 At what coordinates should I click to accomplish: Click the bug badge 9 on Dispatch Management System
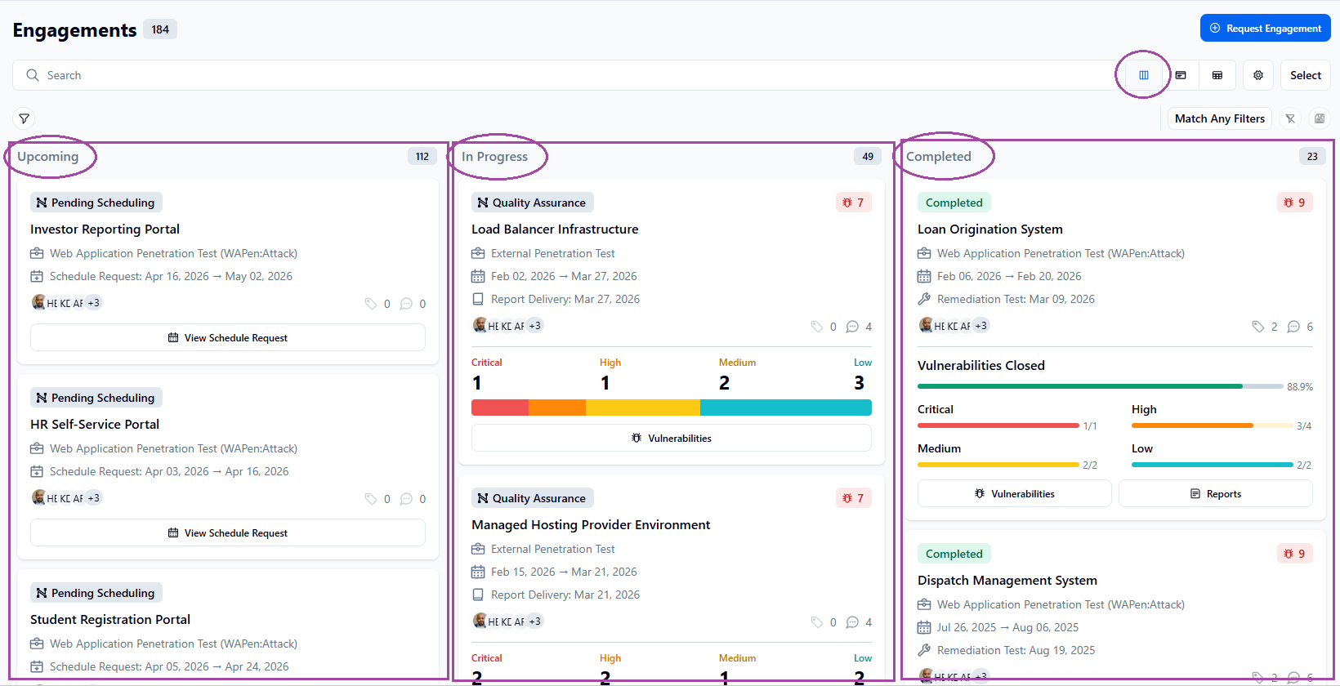point(1294,554)
